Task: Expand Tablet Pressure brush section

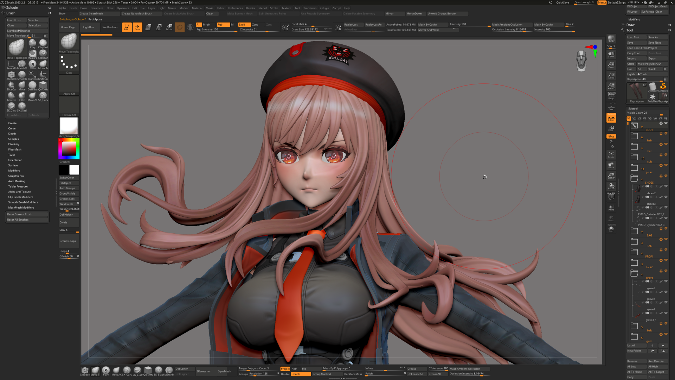Action: click(x=18, y=186)
